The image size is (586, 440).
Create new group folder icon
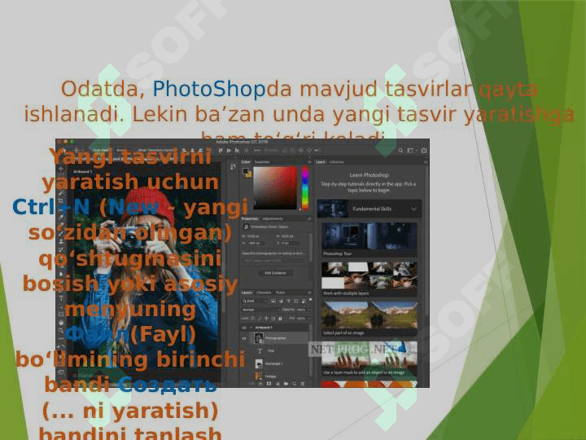coord(286,384)
